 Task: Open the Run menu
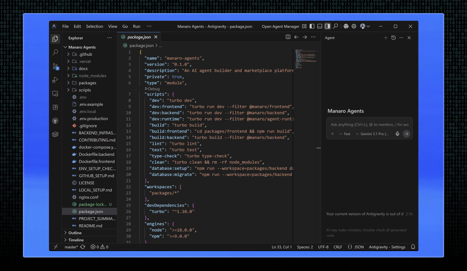(136, 26)
